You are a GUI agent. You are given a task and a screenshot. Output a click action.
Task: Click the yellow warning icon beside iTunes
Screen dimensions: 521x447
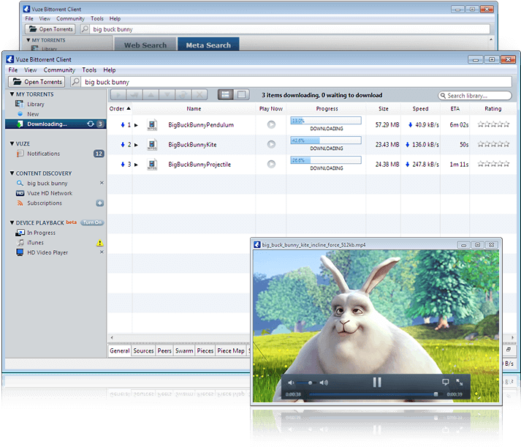[99, 243]
